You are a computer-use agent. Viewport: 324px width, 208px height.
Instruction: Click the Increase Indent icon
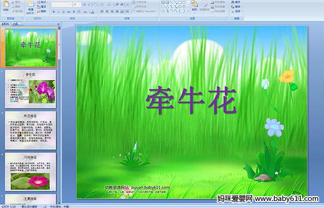tap(122, 4)
